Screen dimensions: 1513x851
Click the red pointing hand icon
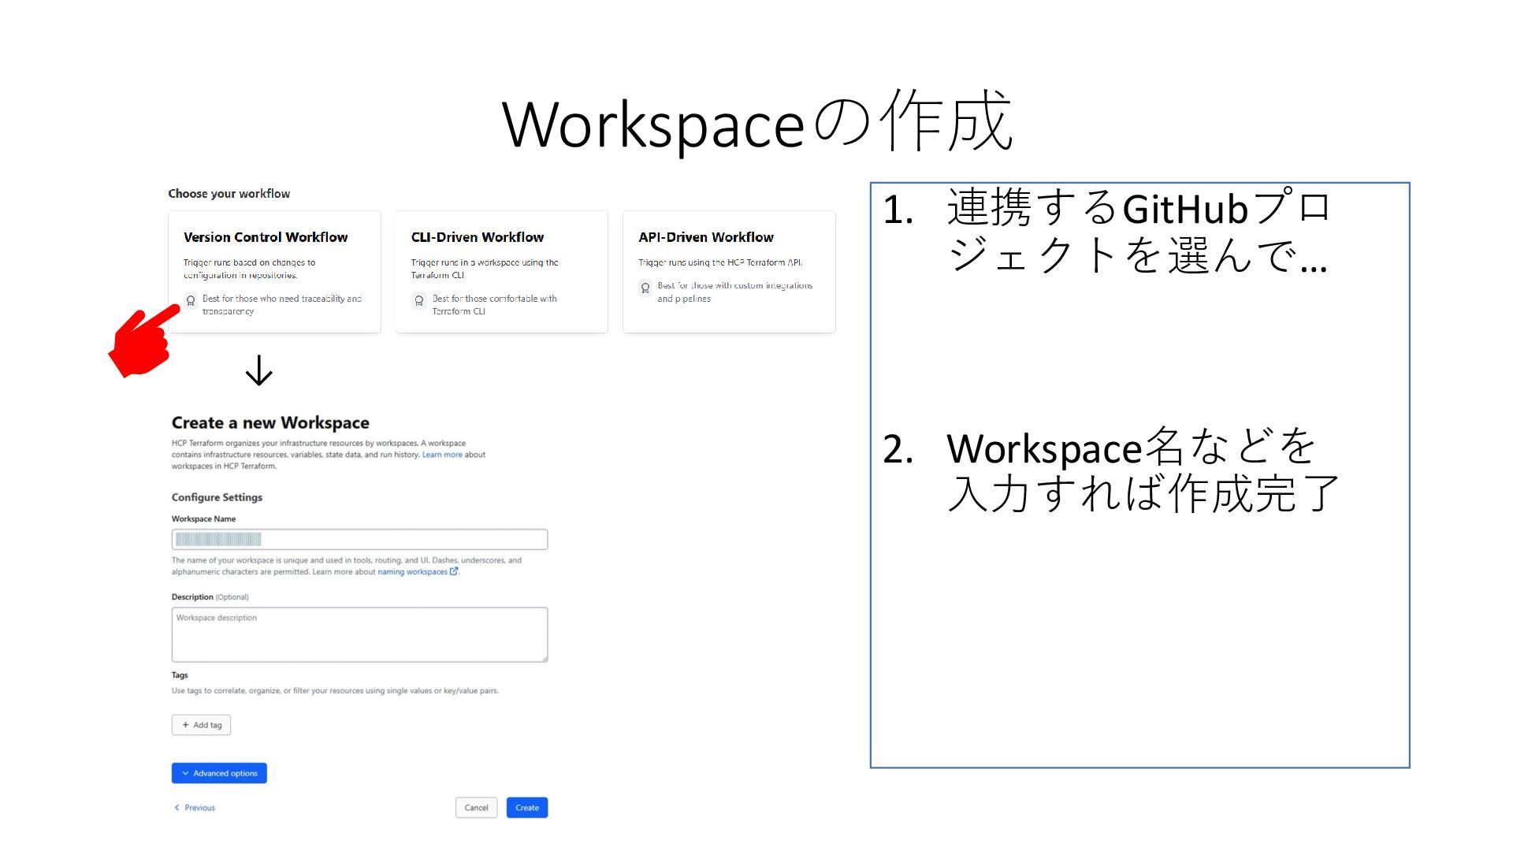(143, 343)
